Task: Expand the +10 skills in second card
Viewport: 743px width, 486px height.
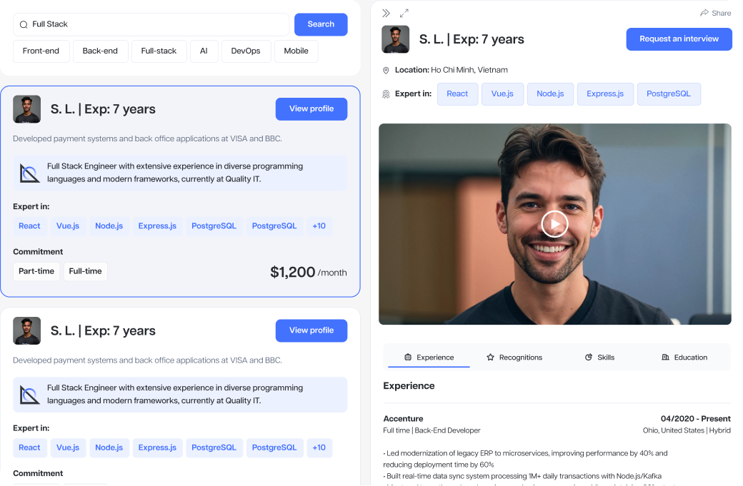Action: pyautogui.click(x=319, y=447)
